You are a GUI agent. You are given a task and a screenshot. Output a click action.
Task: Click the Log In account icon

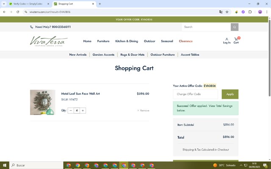[x=227, y=41]
